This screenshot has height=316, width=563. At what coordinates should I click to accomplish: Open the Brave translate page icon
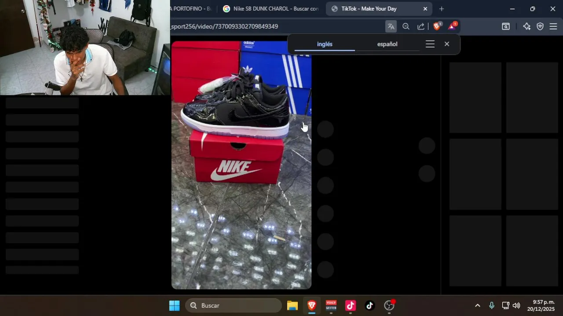tap(391, 26)
